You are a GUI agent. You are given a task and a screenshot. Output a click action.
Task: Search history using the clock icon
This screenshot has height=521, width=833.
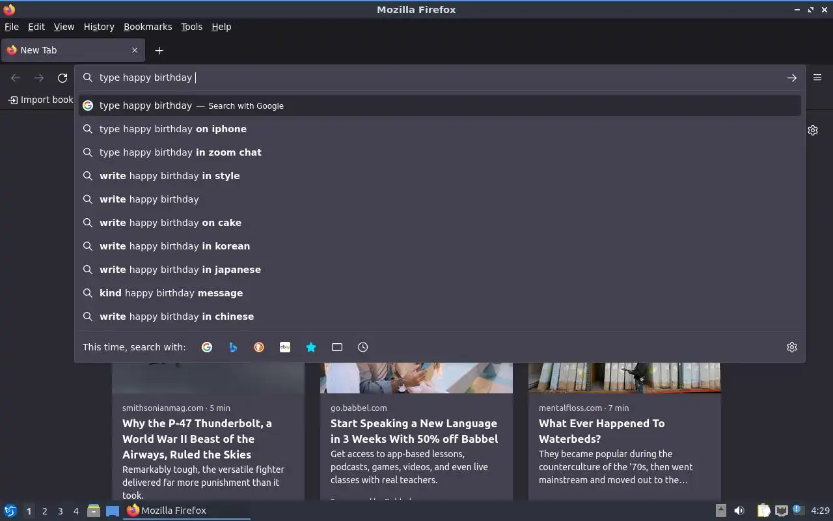(x=363, y=347)
